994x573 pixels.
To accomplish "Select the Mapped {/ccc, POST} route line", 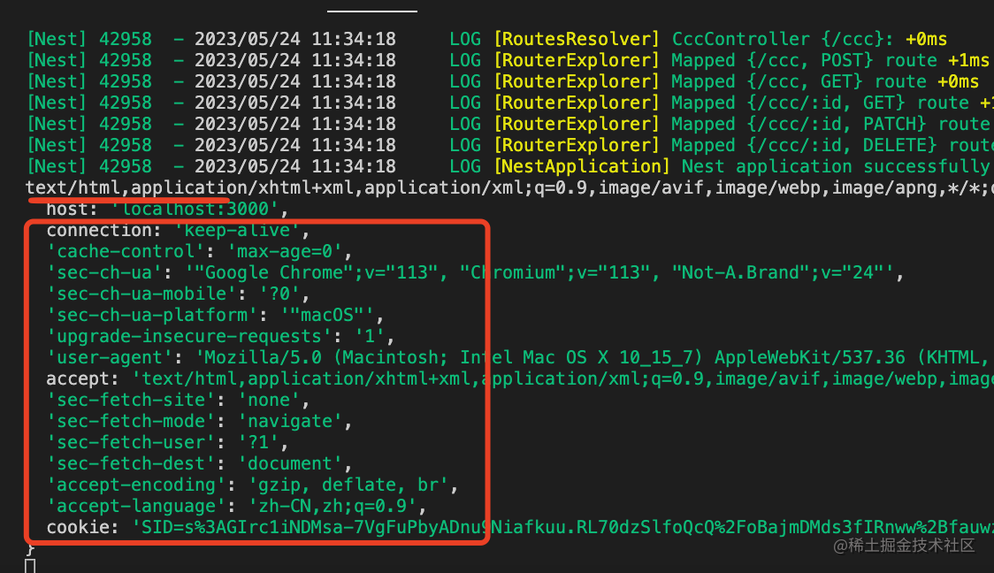I will pyautogui.click(x=508, y=60).
